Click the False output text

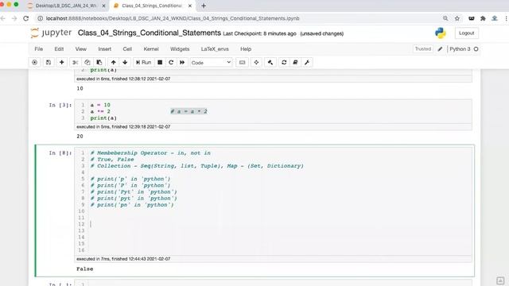click(85, 269)
